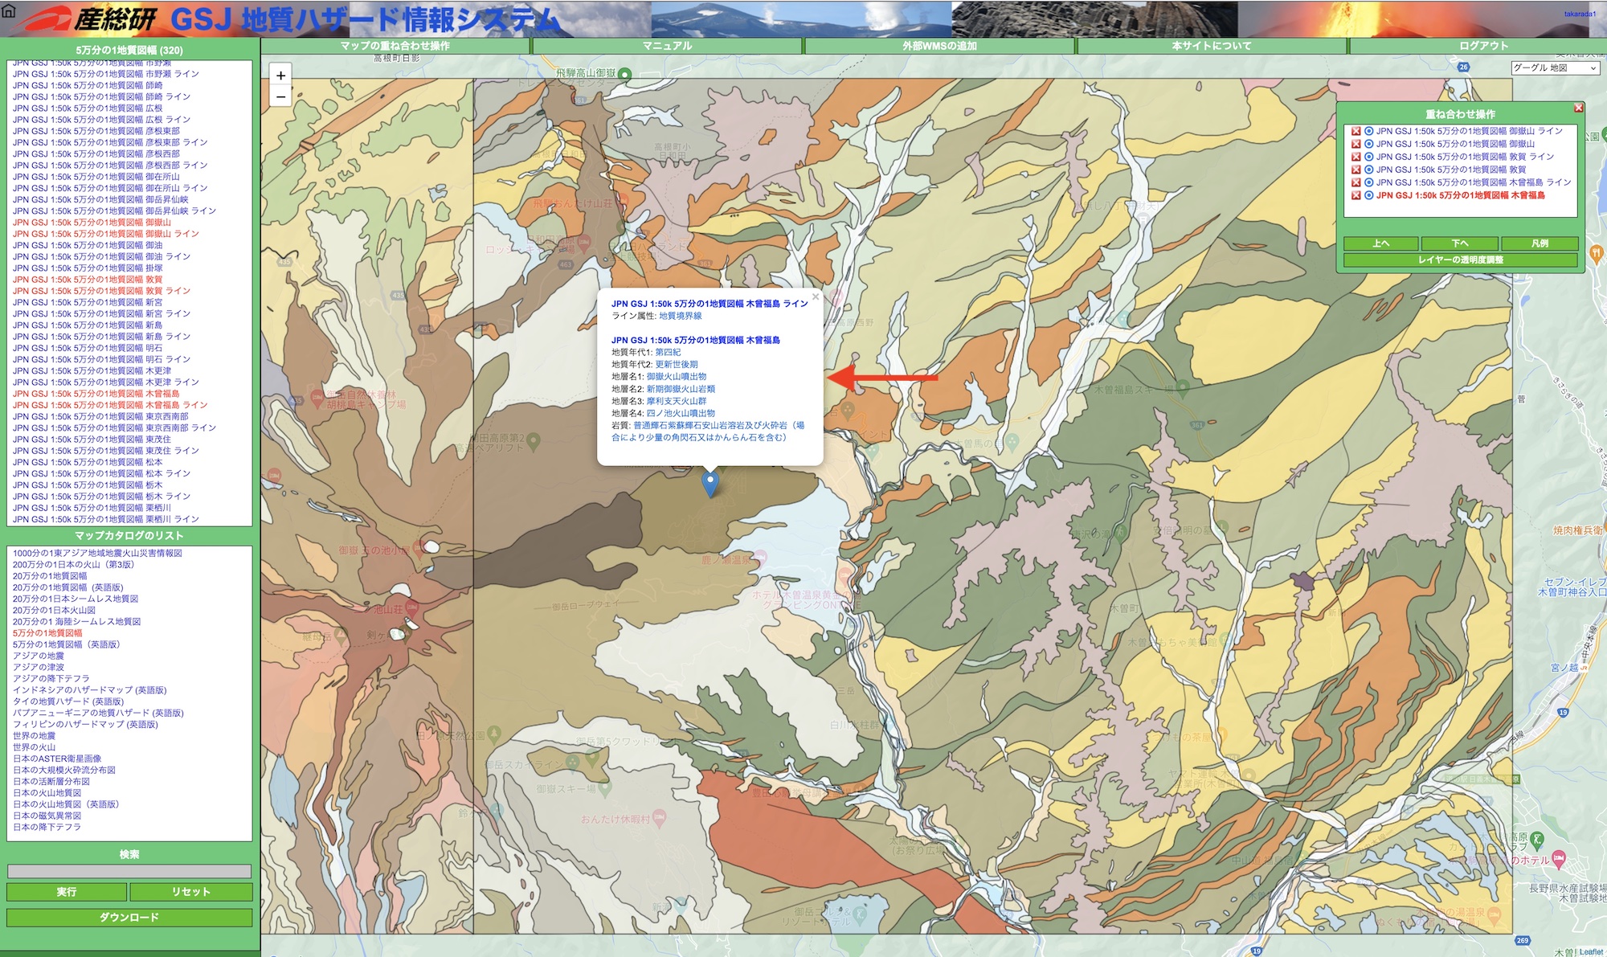Image resolution: width=1607 pixels, height=957 pixels.
Task: Click the ダウンロード button
Action: pyautogui.click(x=129, y=918)
